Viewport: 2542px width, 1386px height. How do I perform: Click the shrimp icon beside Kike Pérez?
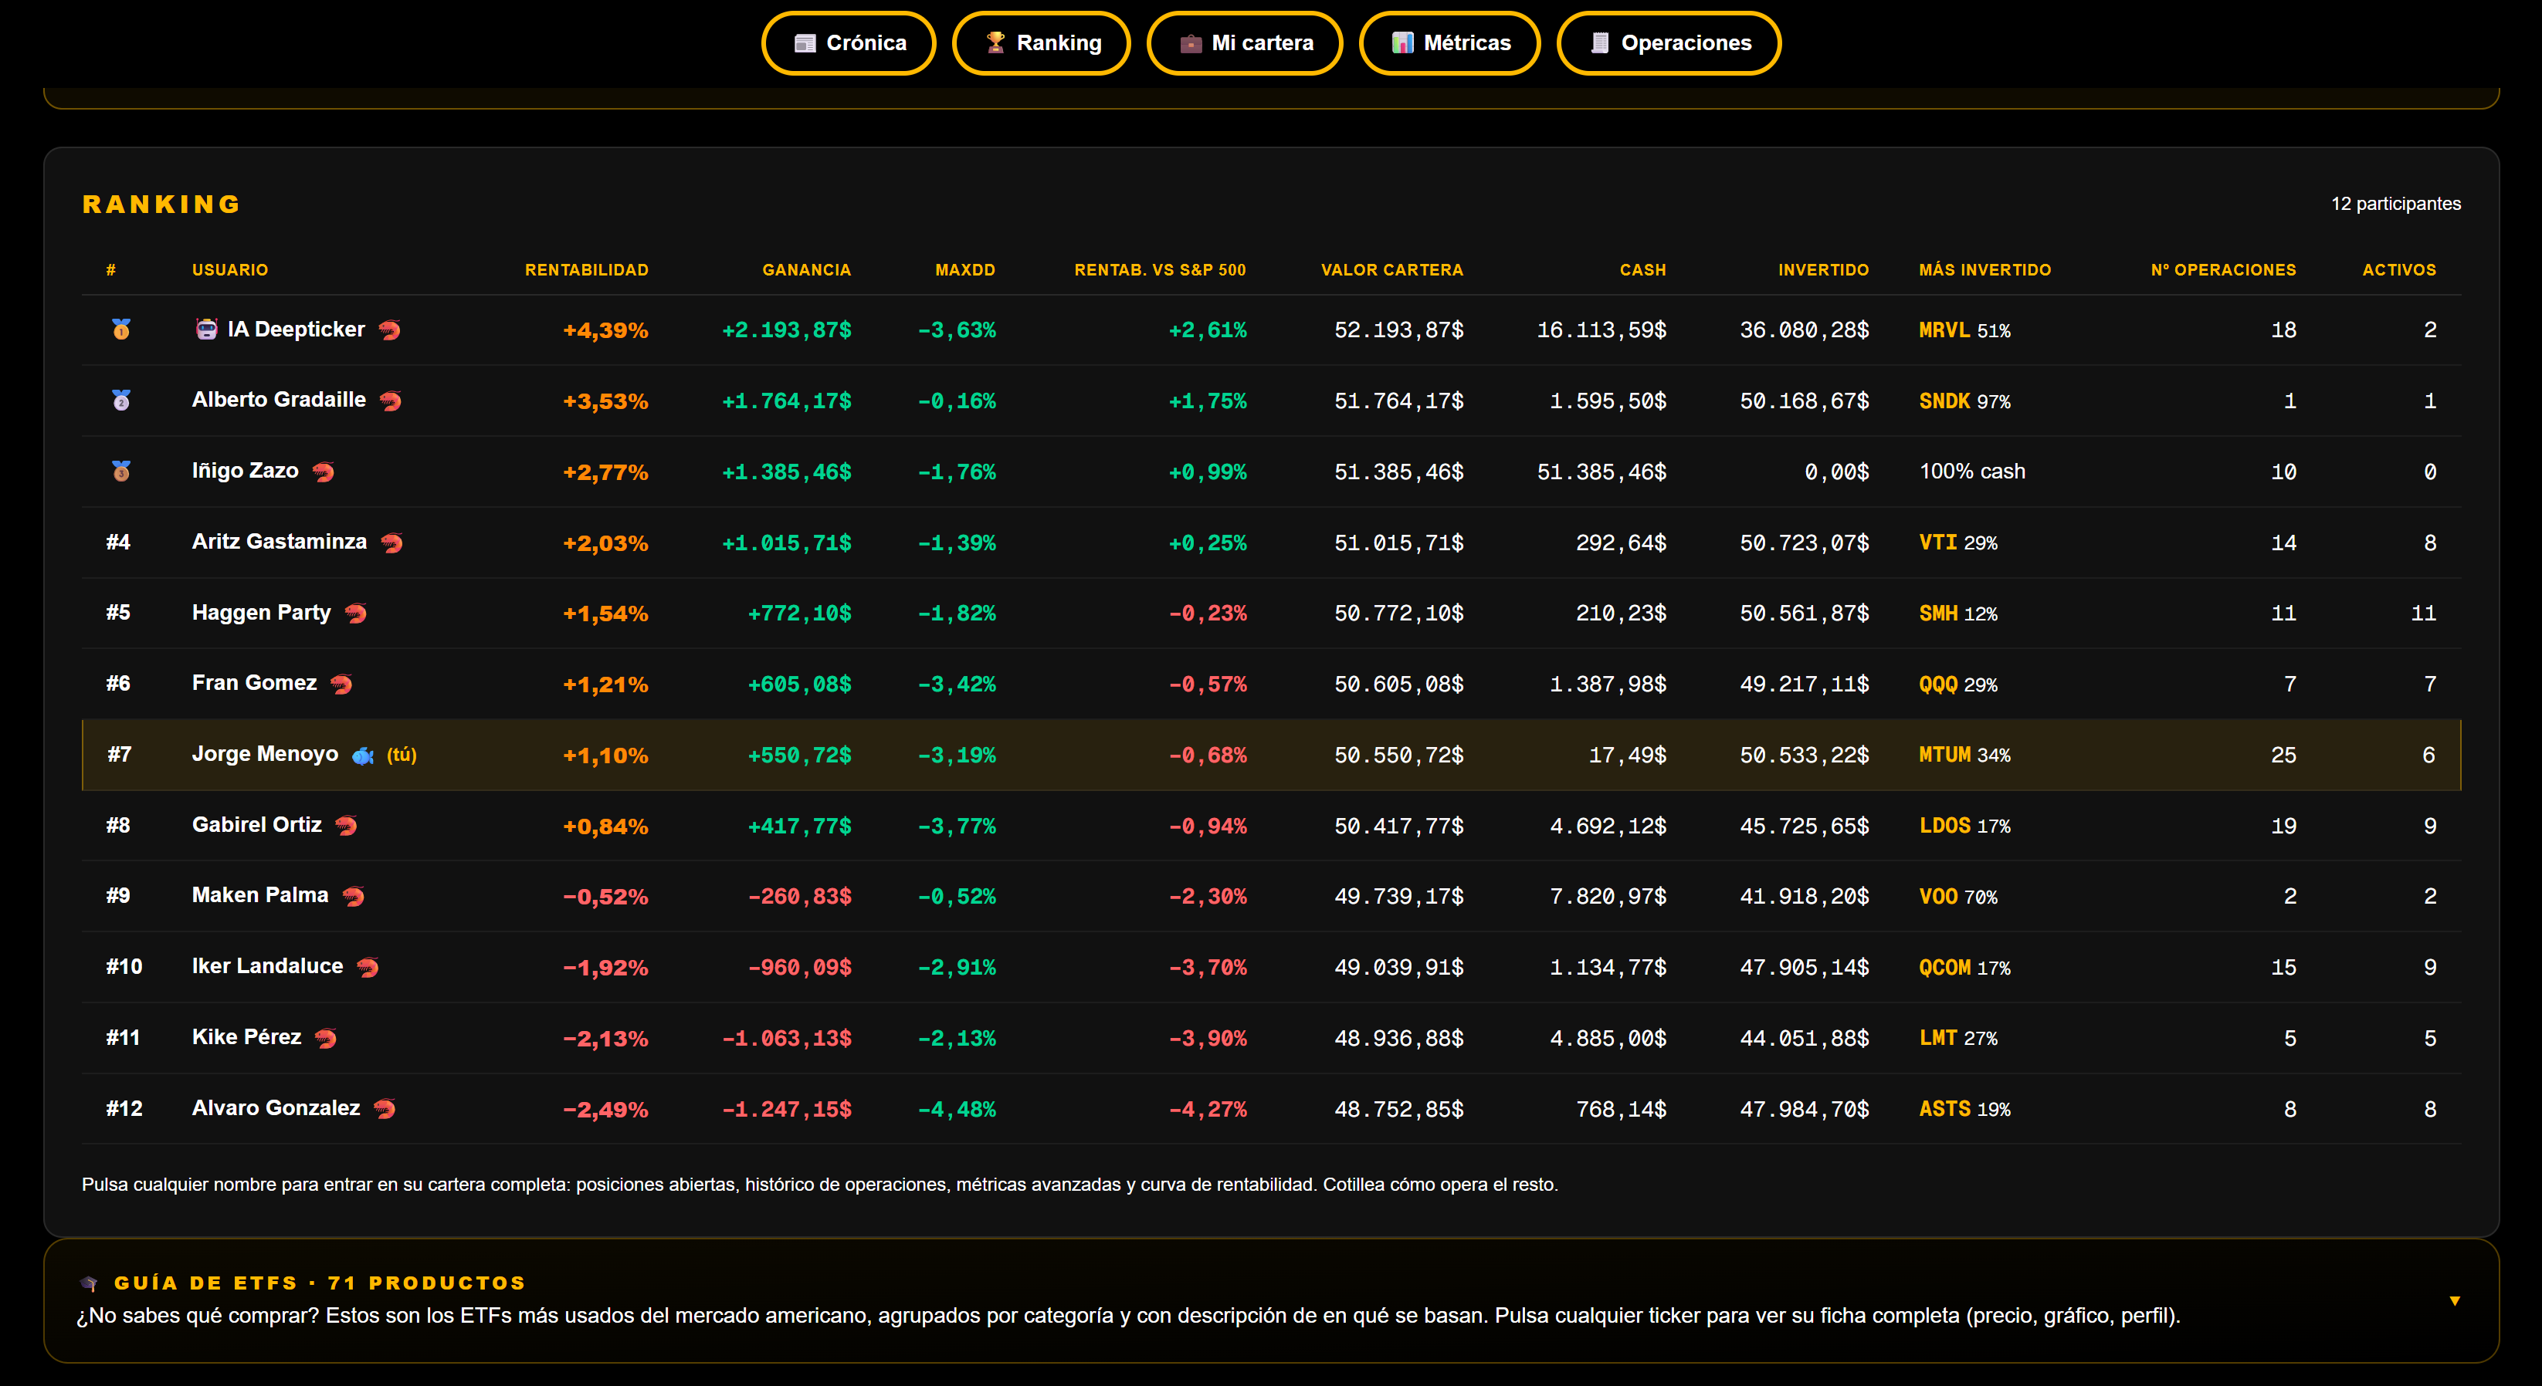[326, 1038]
